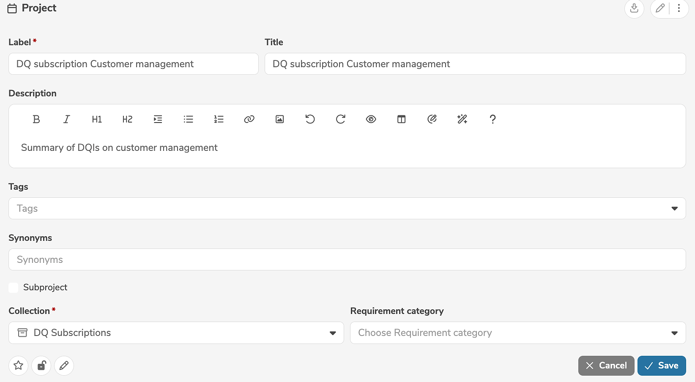Apply H1 heading style
This screenshot has height=382, width=695.
[97, 119]
